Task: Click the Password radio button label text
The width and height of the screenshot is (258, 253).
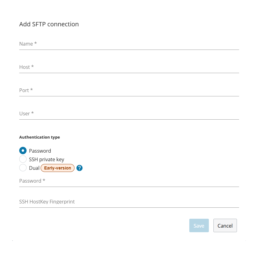Action: click(40, 151)
